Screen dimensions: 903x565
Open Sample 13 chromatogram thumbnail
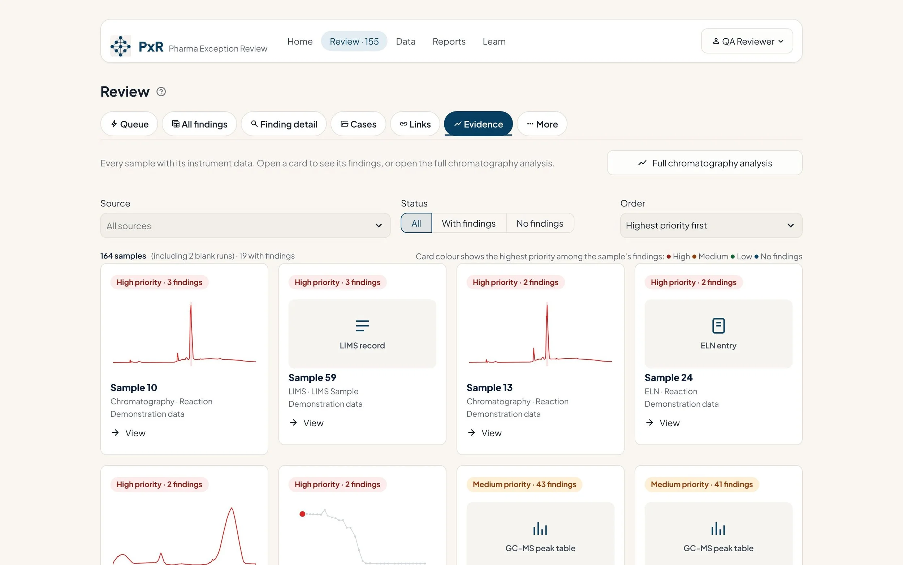(x=540, y=333)
